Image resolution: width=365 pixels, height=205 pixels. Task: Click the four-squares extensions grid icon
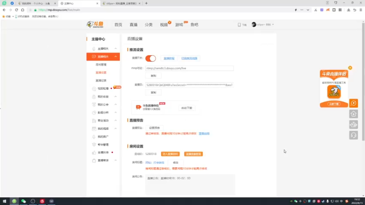click(x=340, y=10)
